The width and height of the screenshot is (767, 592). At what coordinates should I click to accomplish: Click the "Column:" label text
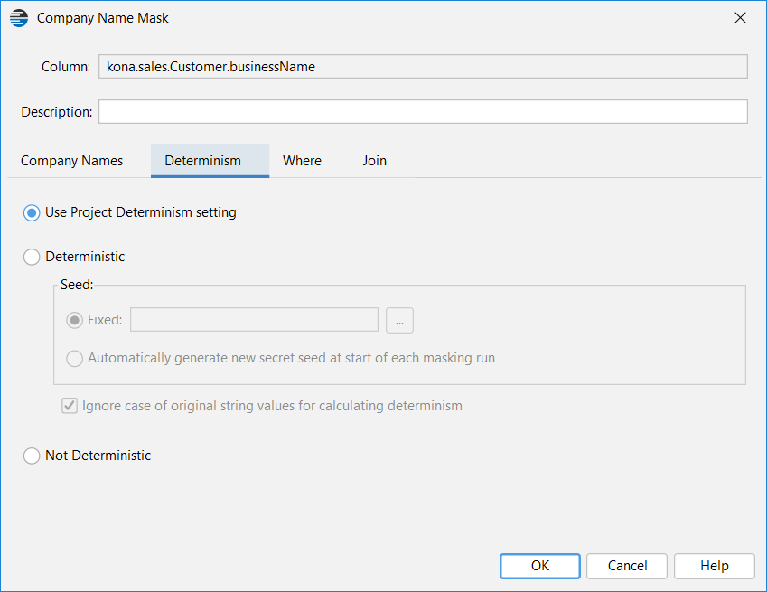pyautogui.click(x=66, y=67)
